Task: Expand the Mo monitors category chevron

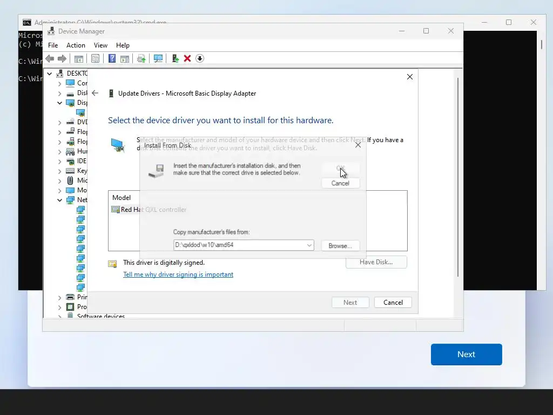Action: coord(59,191)
